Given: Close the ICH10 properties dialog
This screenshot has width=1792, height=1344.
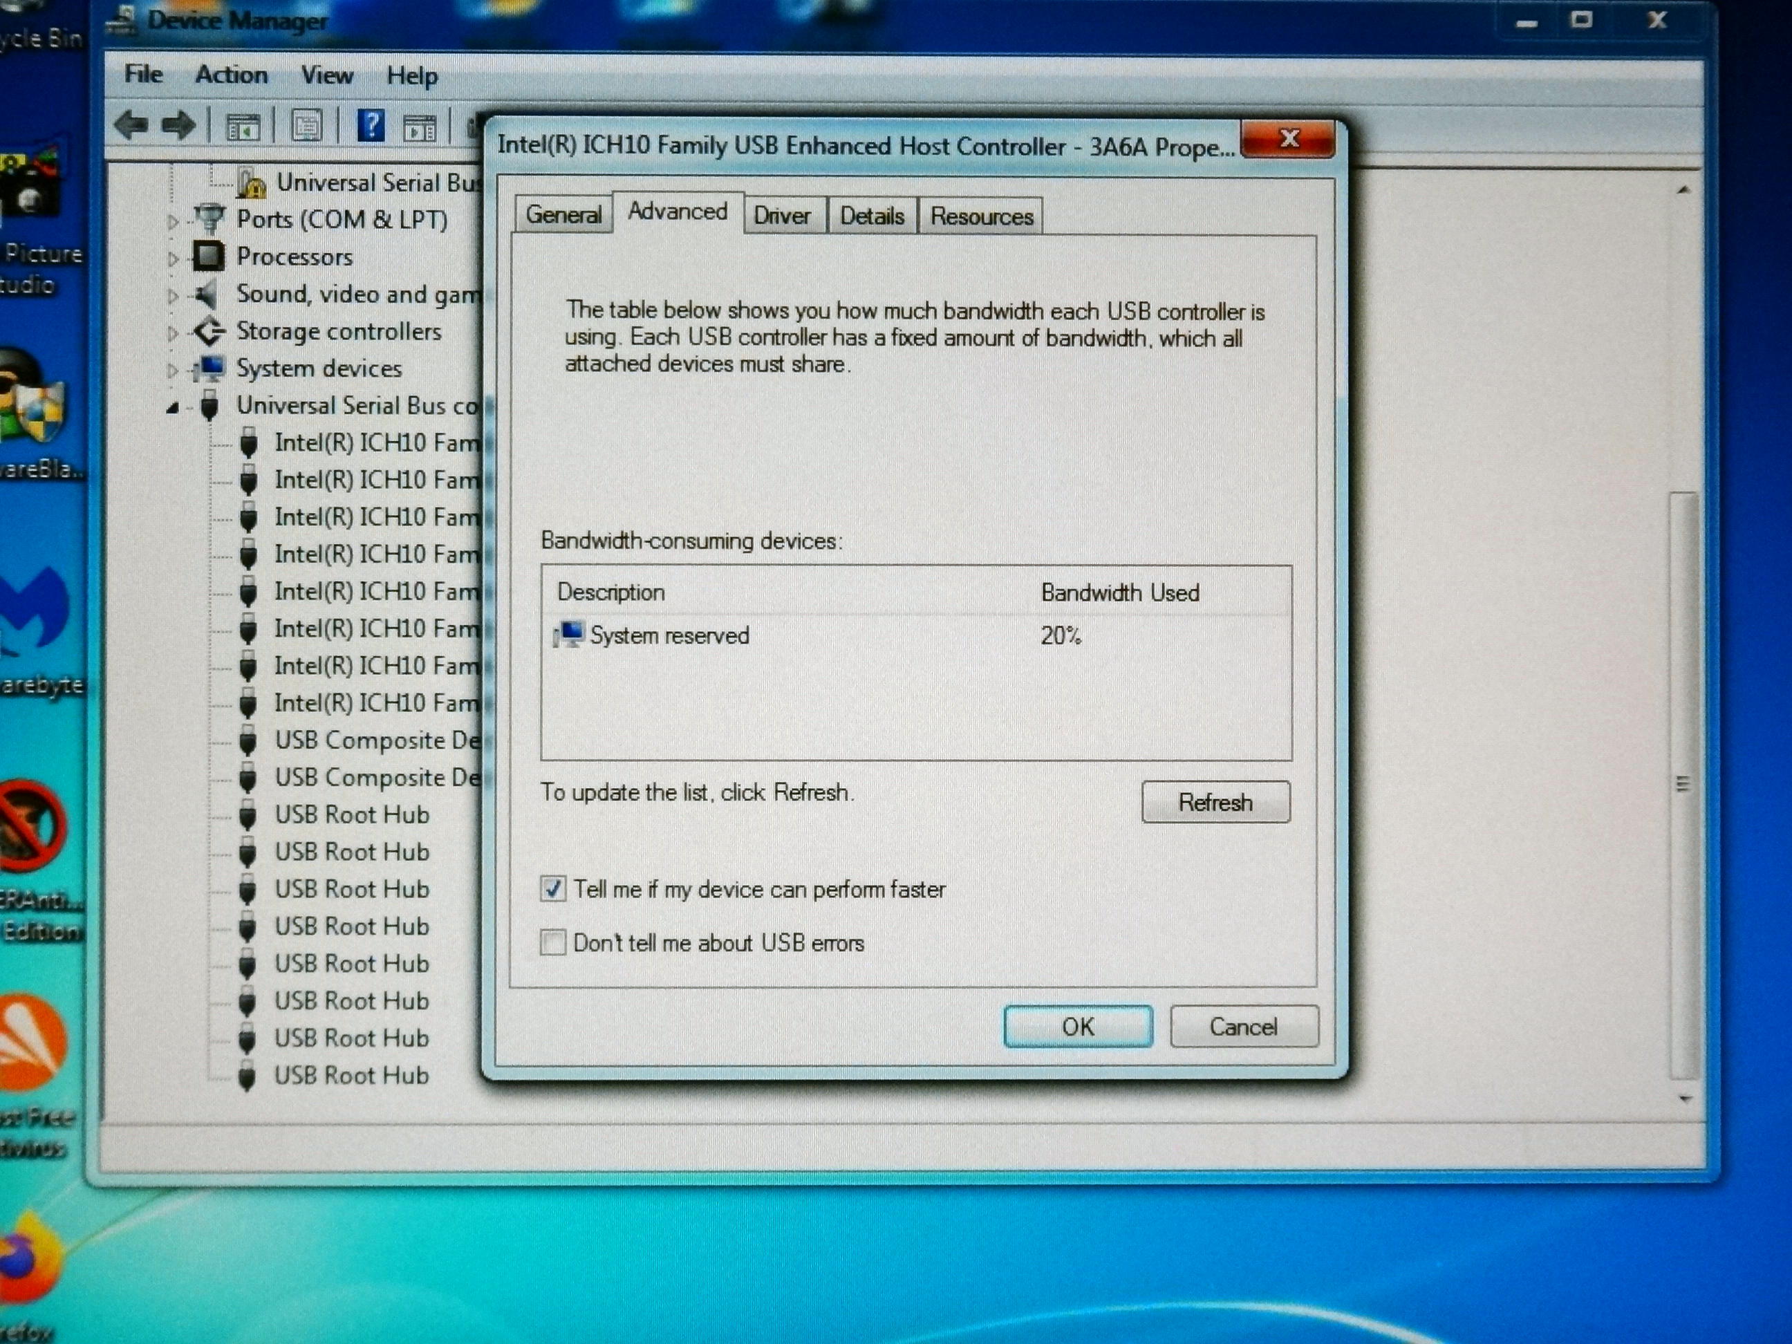Looking at the screenshot, I should coord(1289,140).
